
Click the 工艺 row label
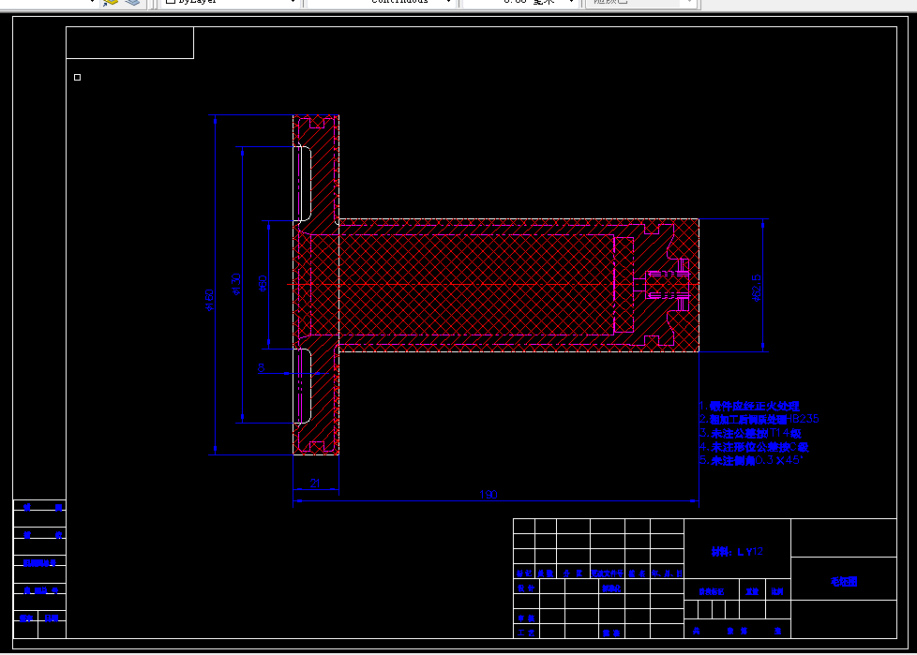(526, 633)
